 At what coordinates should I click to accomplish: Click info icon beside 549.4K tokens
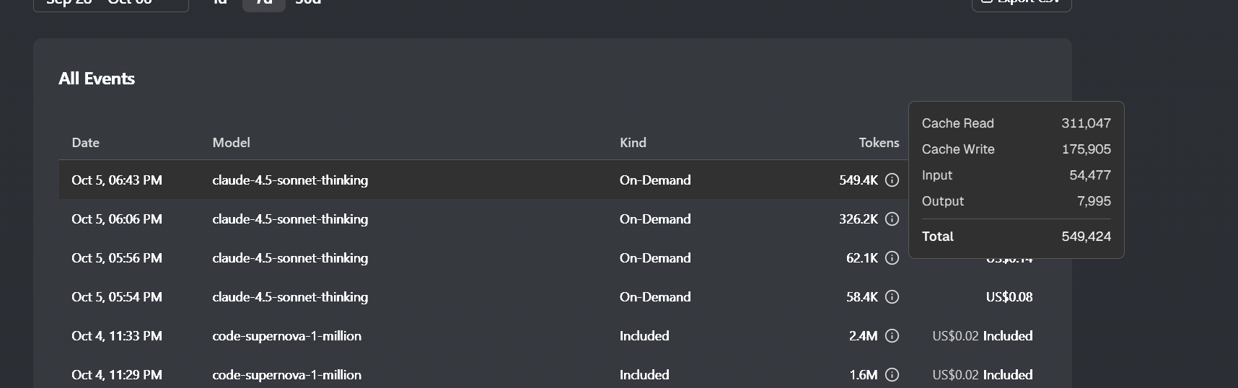point(892,180)
